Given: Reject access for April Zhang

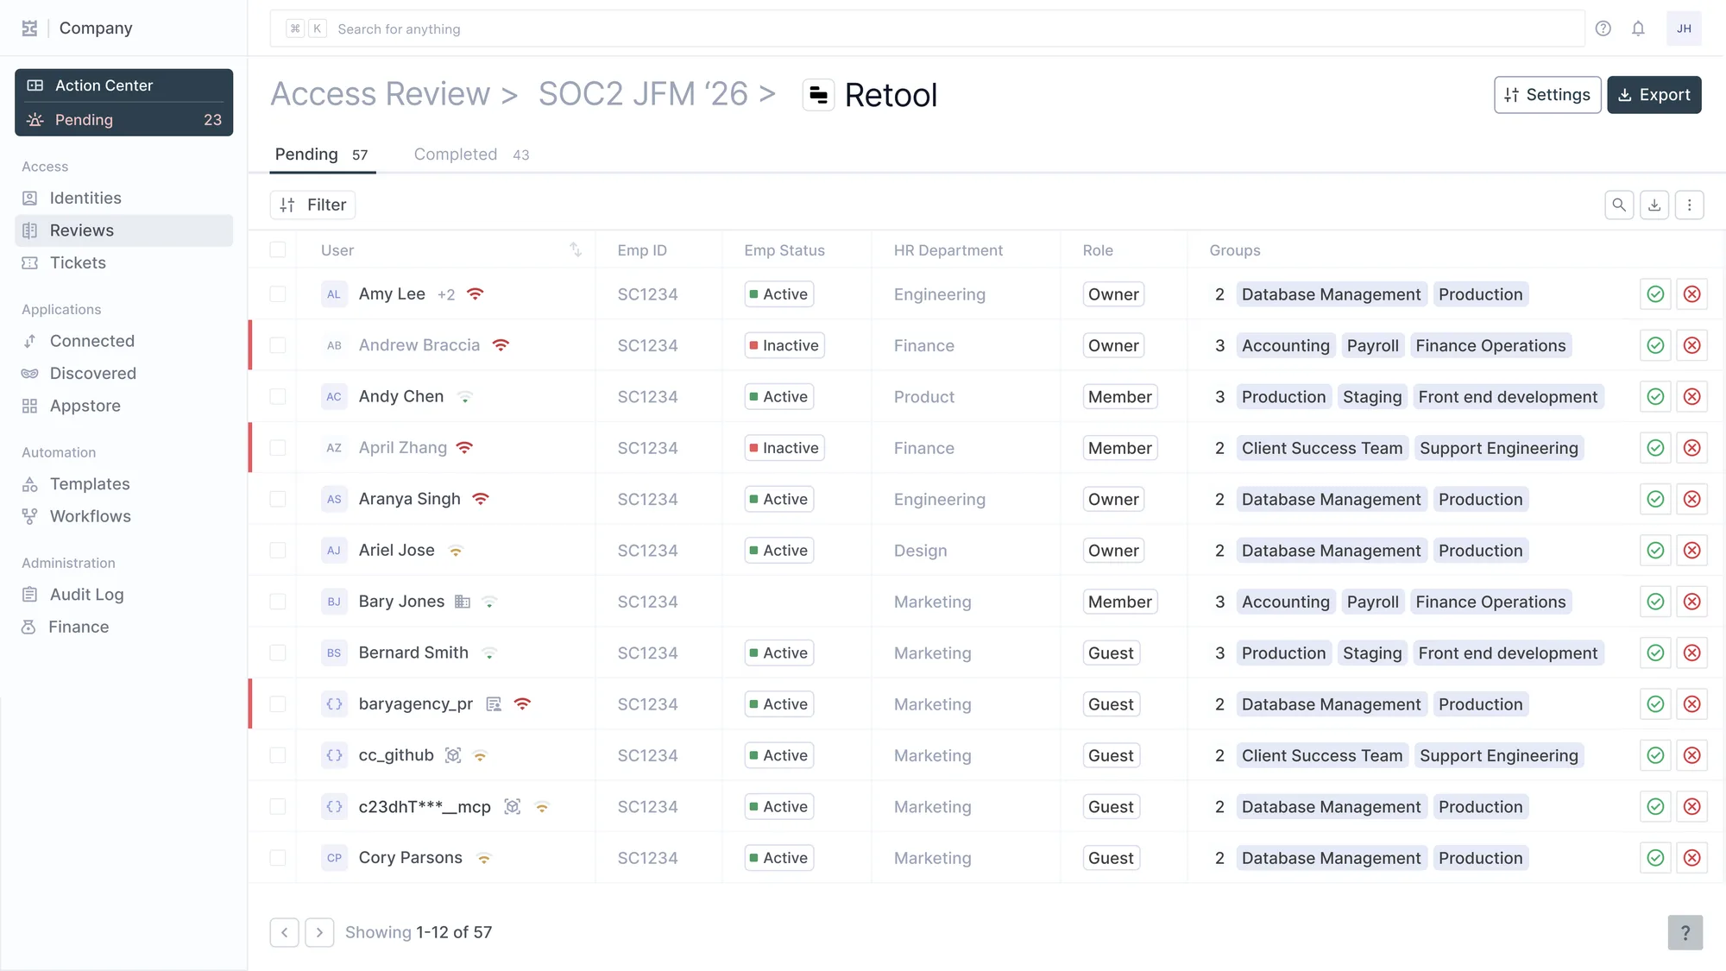Looking at the screenshot, I should click(x=1692, y=448).
